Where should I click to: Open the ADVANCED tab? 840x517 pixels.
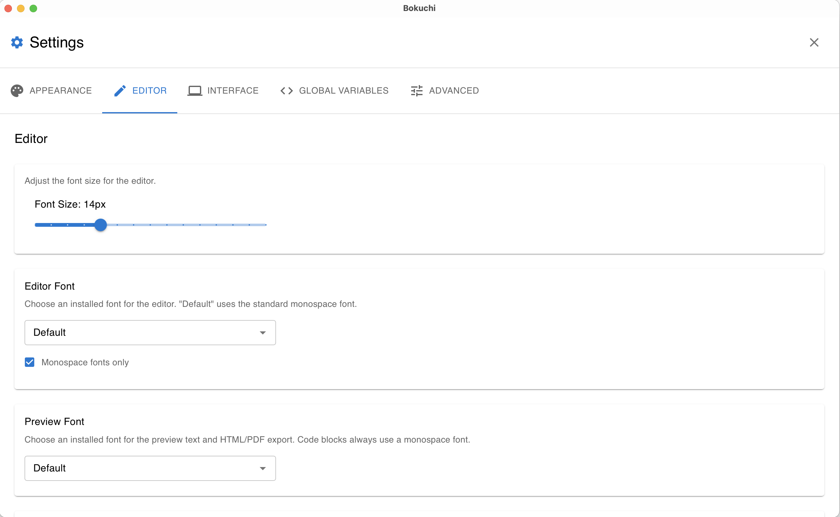coord(445,90)
